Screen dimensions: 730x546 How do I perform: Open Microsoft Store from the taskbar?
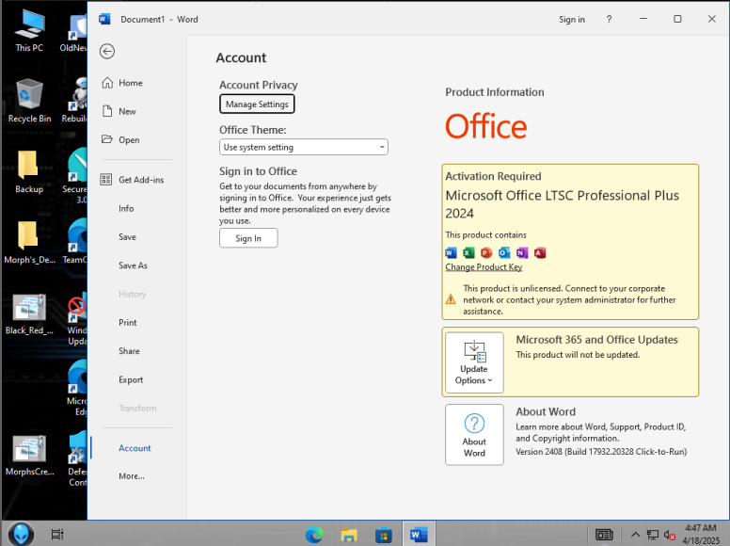384,535
